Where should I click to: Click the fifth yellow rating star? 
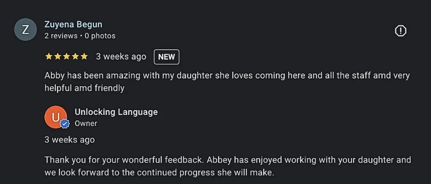[84, 57]
